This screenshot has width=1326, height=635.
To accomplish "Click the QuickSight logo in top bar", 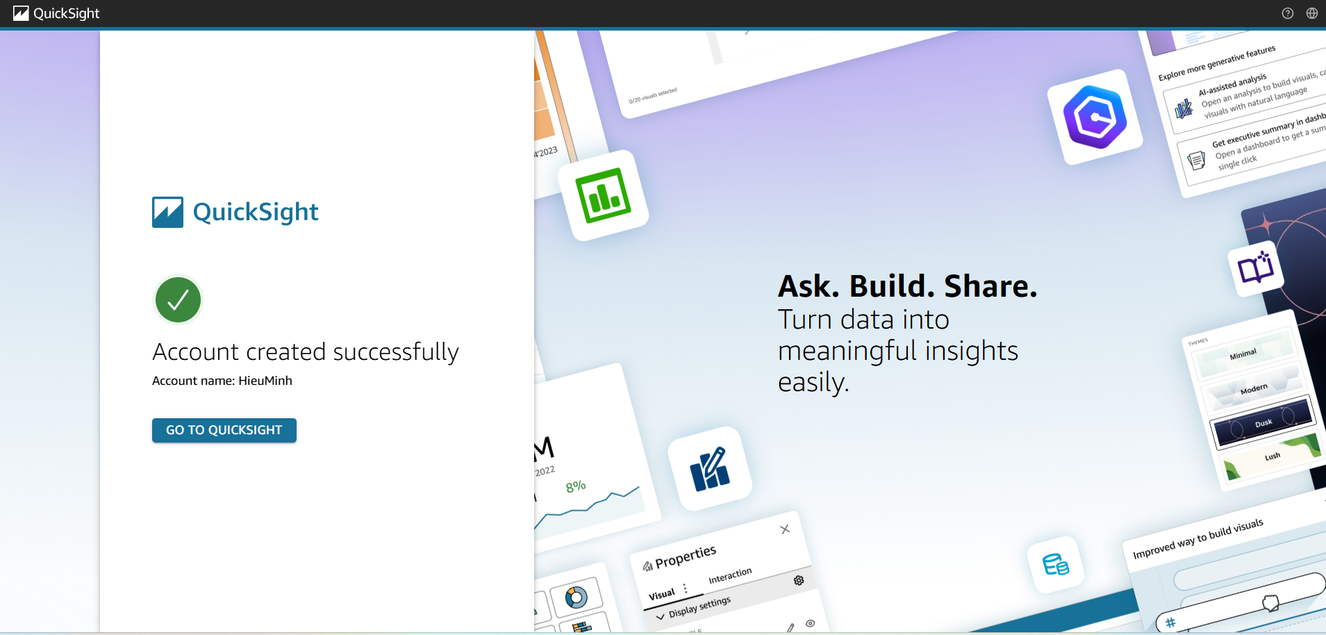I will [56, 13].
